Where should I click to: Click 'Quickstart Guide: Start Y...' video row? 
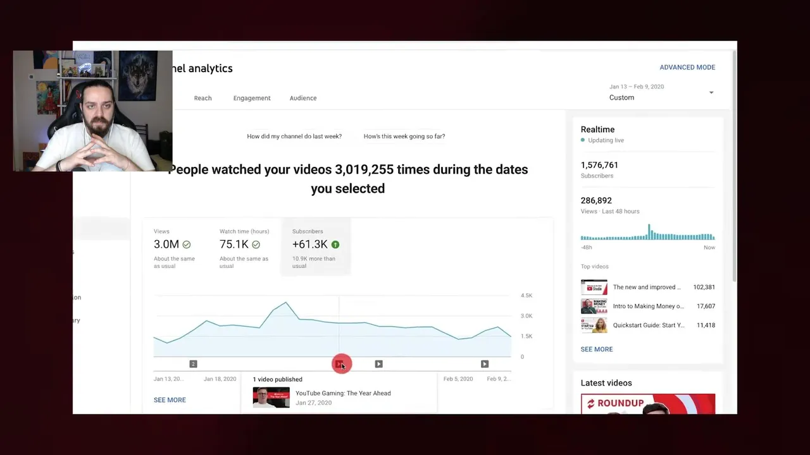point(648,325)
